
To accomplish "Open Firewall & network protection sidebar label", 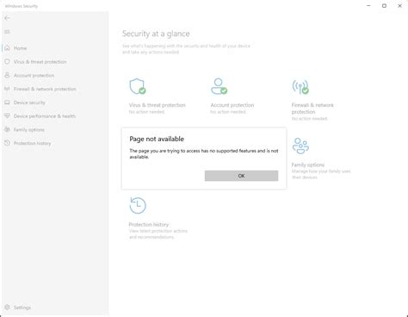I will click(x=45, y=89).
